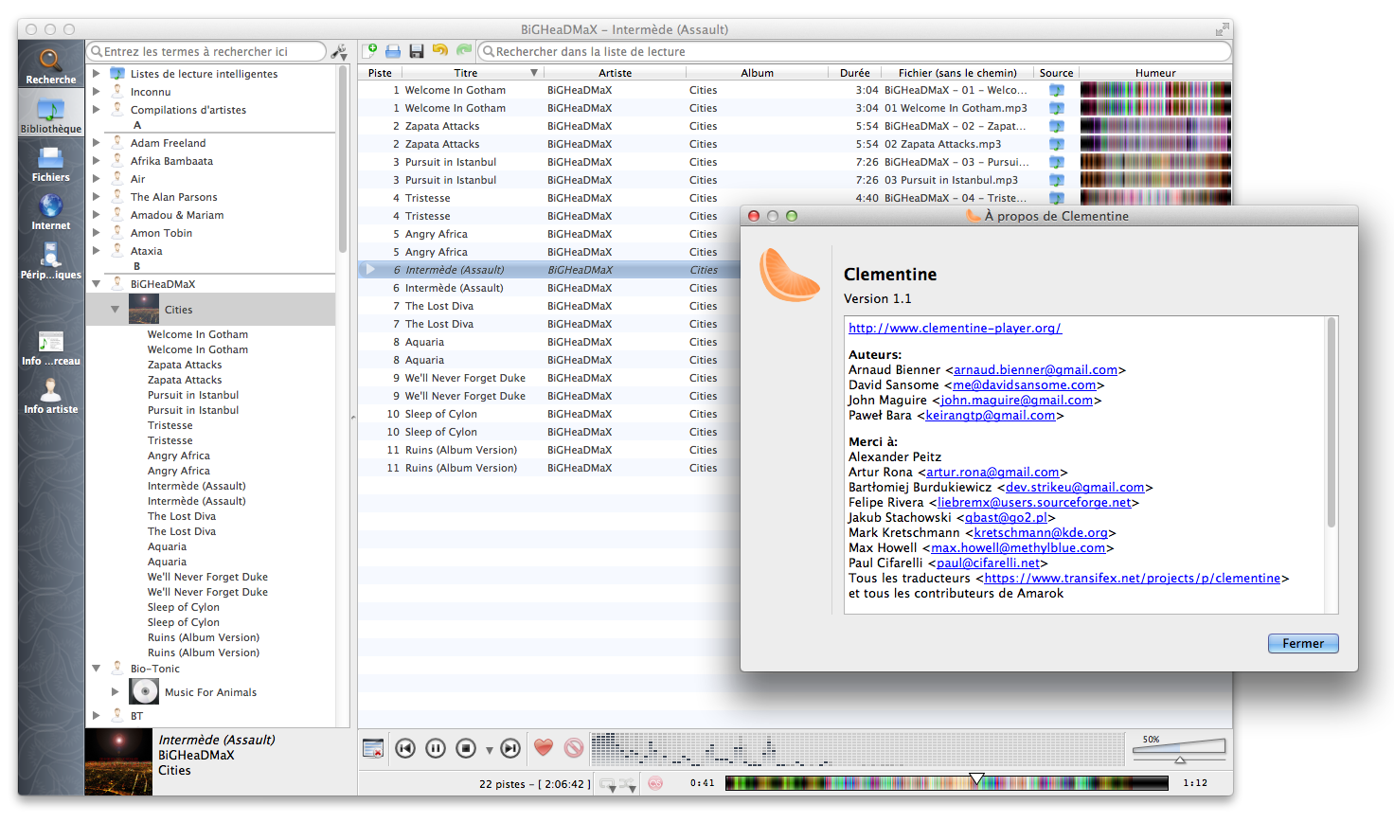Screen dimensions: 1394x822
Task: Switch to the Internet sidebar tab
Action: [50, 210]
